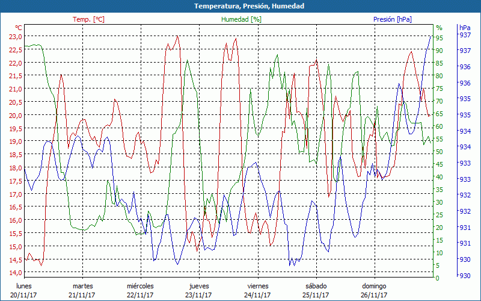Click the °C unit label on left axis

click(x=18, y=28)
